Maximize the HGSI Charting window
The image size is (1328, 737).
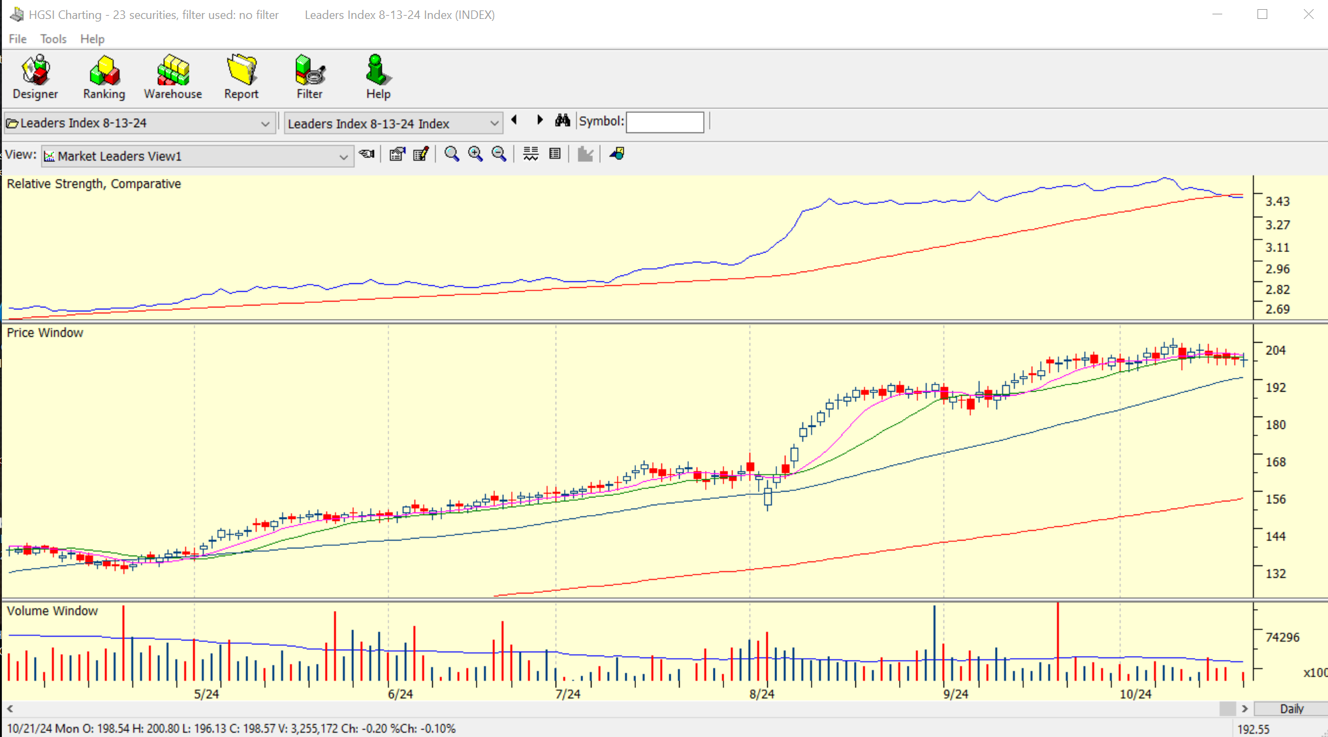click(x=1262, y=14)
